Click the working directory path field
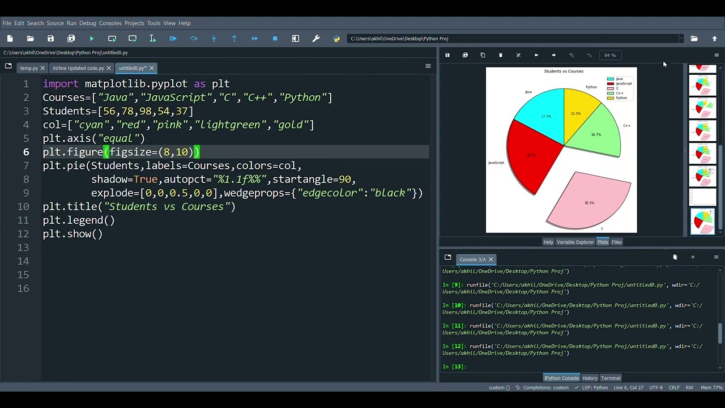 click(513, 39)
